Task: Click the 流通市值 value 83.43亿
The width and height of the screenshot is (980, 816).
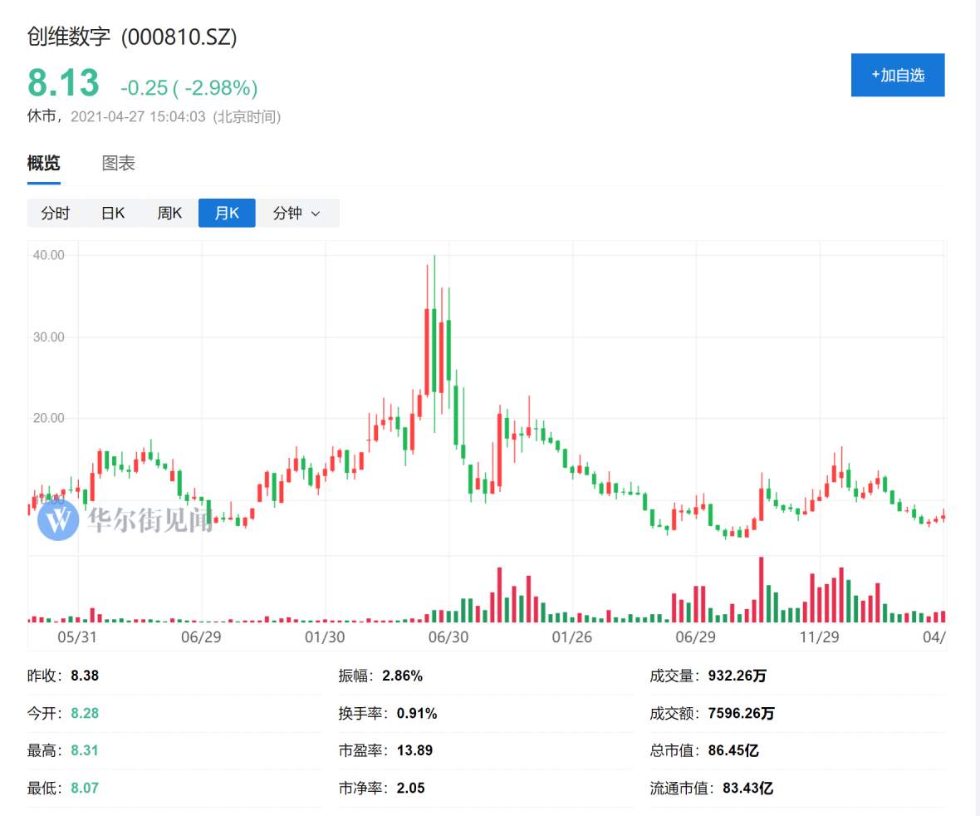Action: tap(747, 788)
